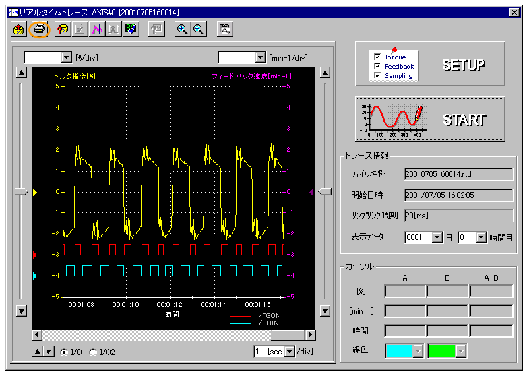This screenshot has height=376, width=527.
Task: Click the waveform graph toolbar icon
Action: coord(98,29)
